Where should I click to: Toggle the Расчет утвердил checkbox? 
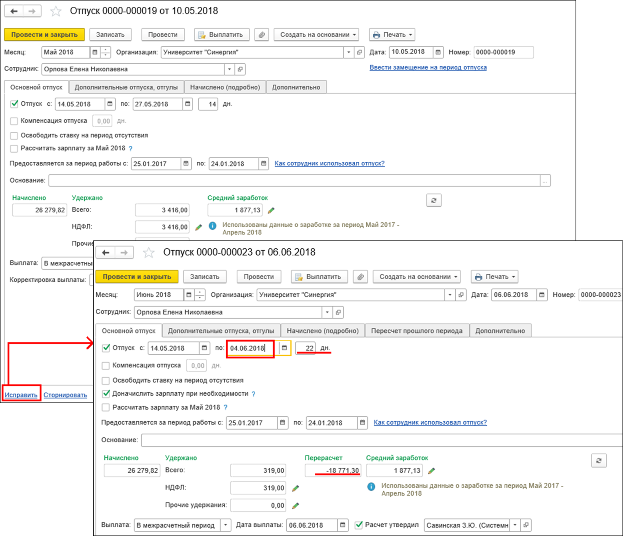359,525
